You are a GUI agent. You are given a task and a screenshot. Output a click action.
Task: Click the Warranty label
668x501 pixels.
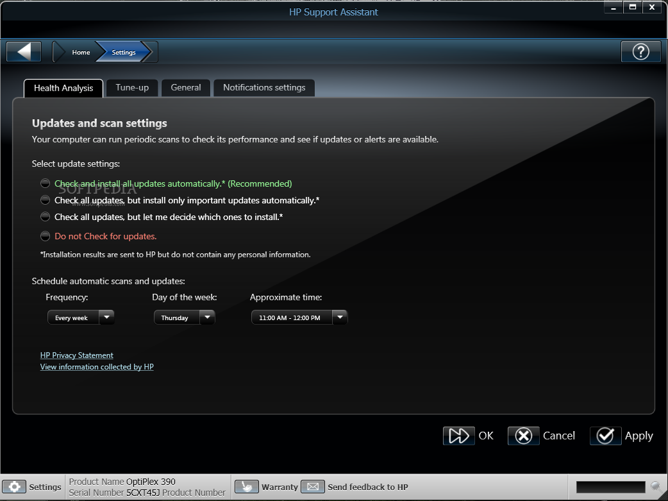280,487
